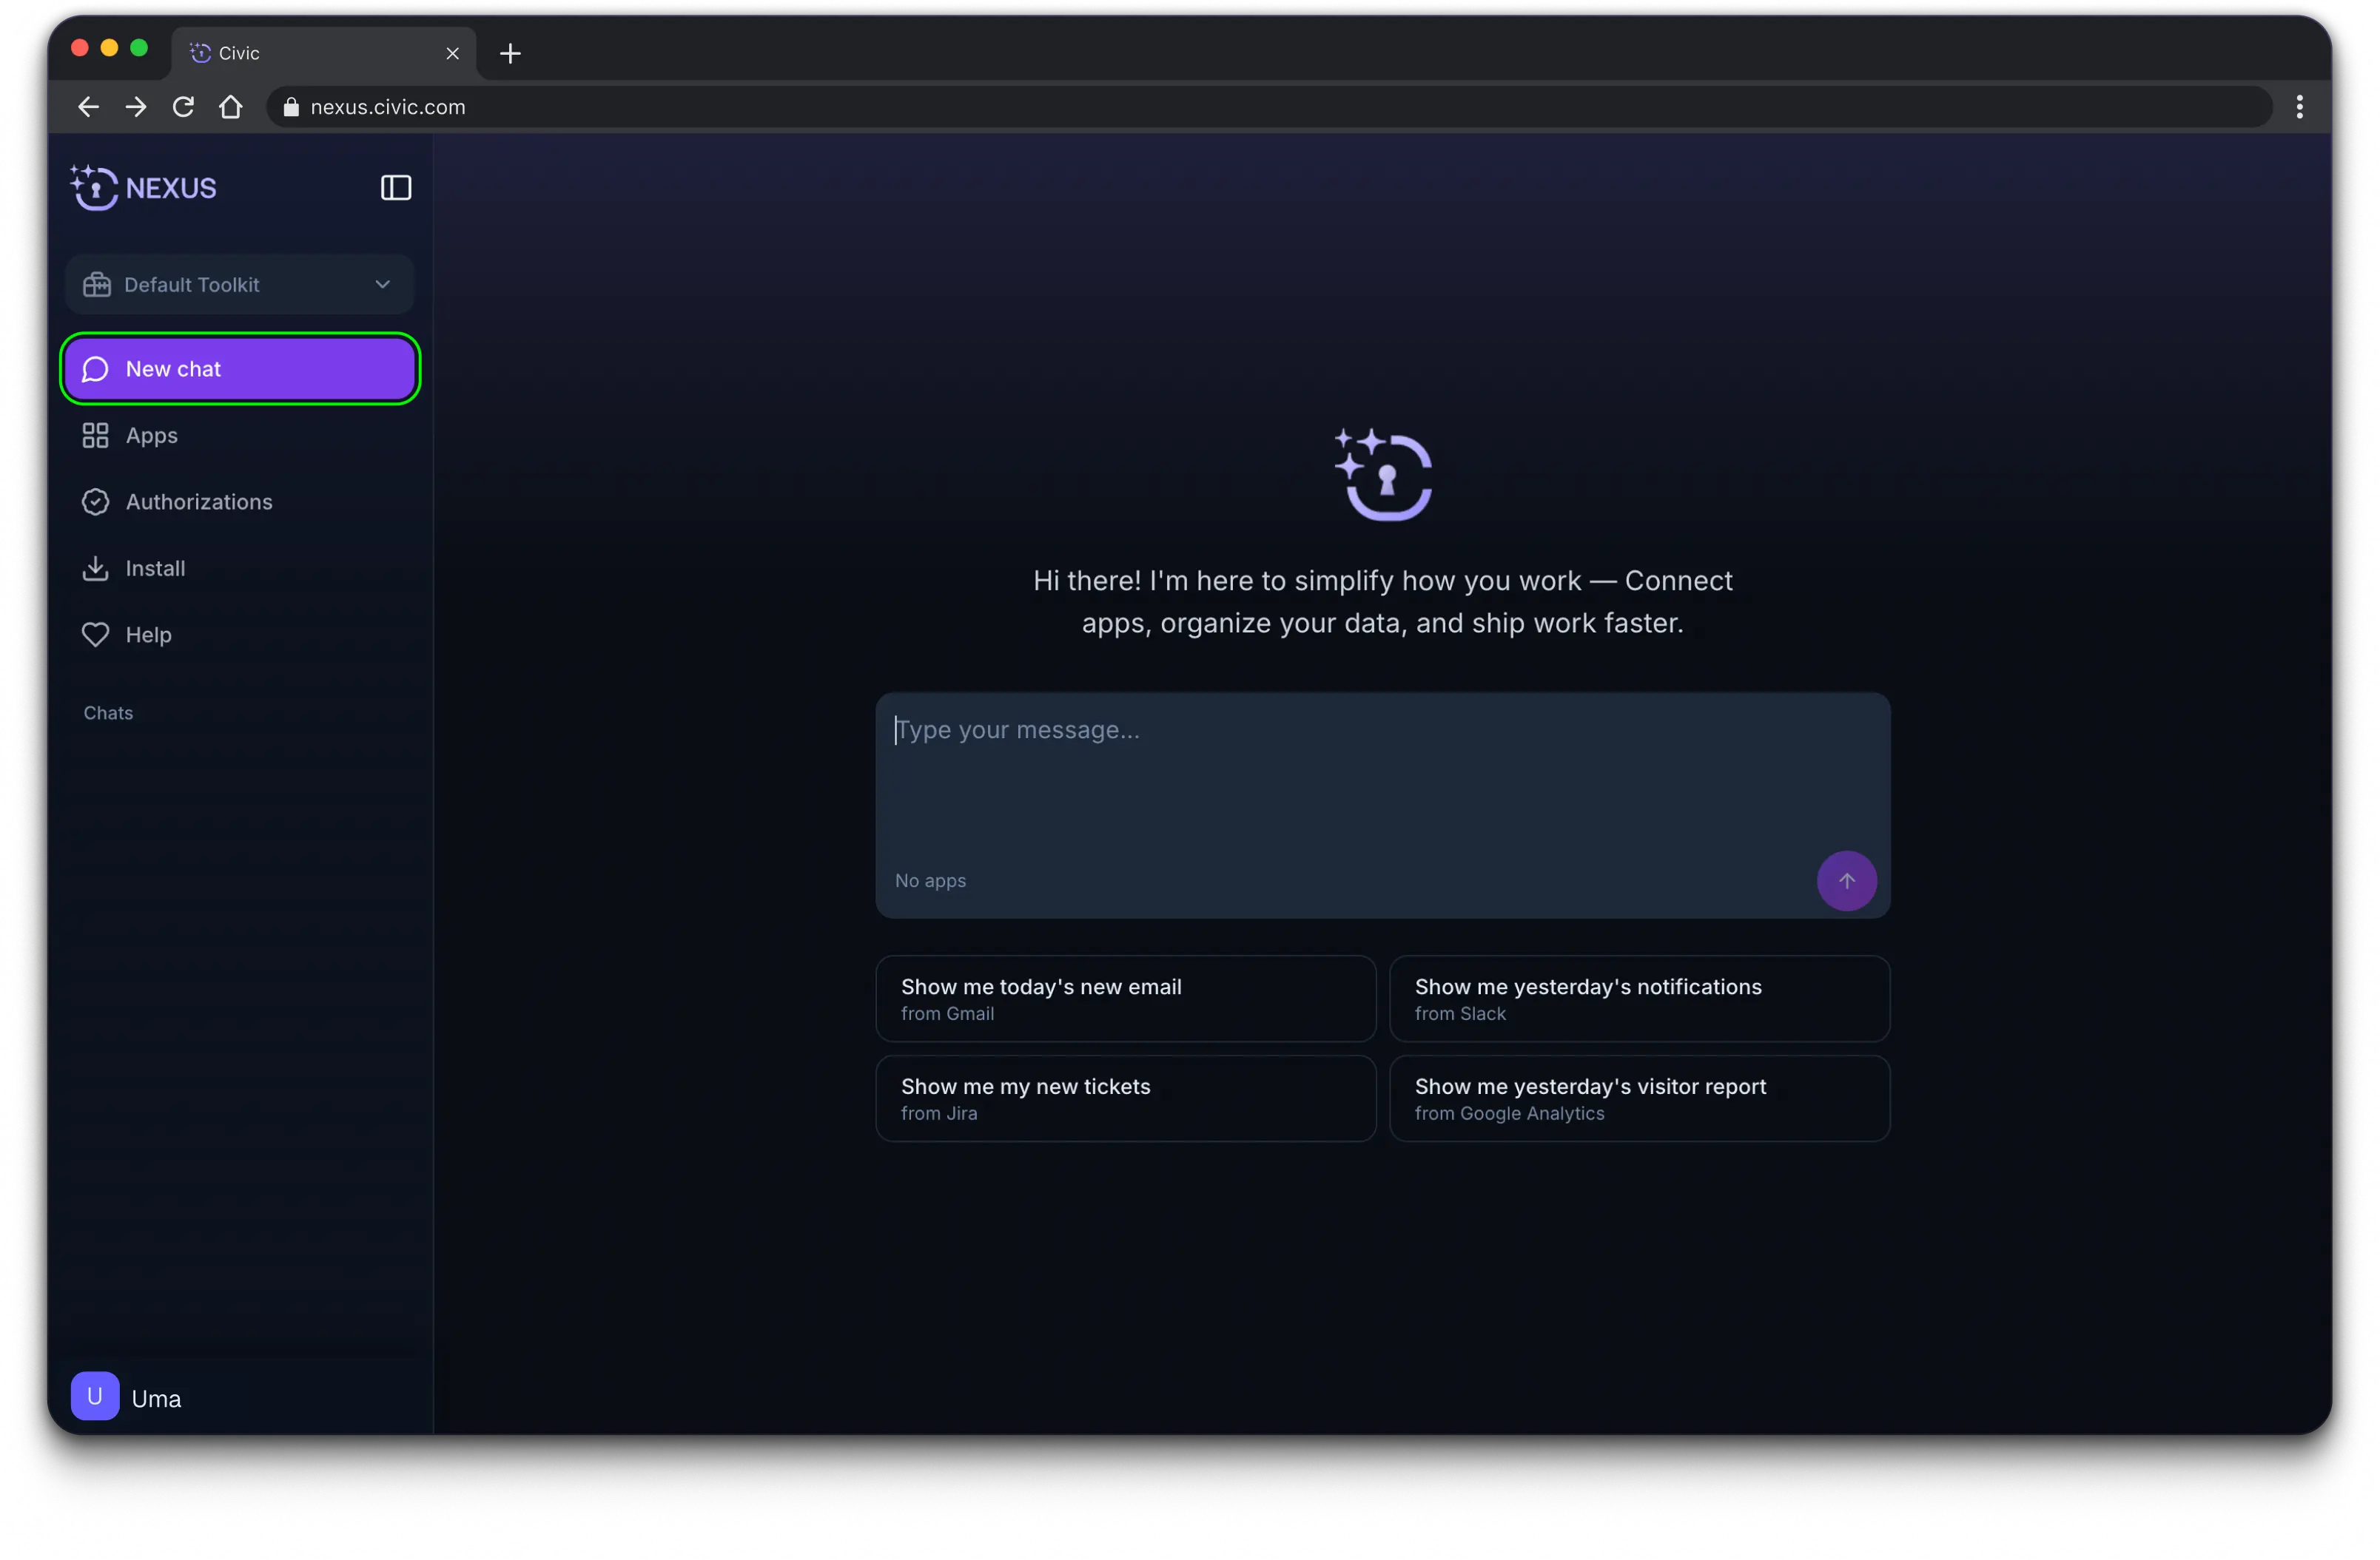The height and width of the screenshot is (1560, 2380).
Task: Start a New chat
Action: point(239,369)
